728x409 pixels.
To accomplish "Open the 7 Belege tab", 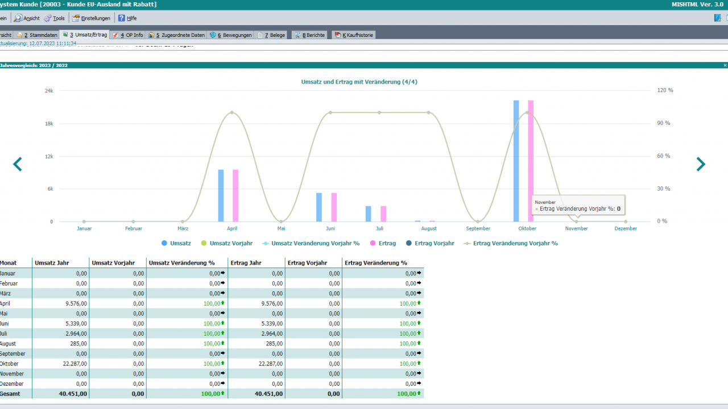I will tap(271, 35).
